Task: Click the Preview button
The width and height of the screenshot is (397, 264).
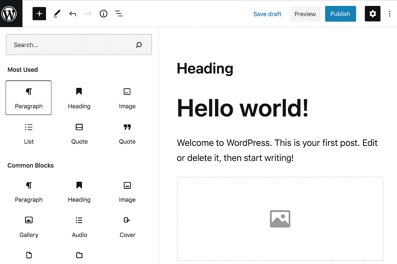Action: 305,14
